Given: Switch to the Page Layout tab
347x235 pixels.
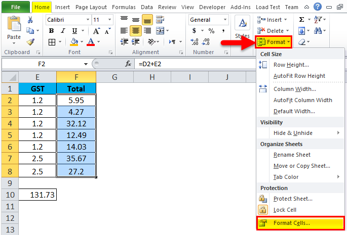Looking at the screenshot, I should tap(91, 7).
